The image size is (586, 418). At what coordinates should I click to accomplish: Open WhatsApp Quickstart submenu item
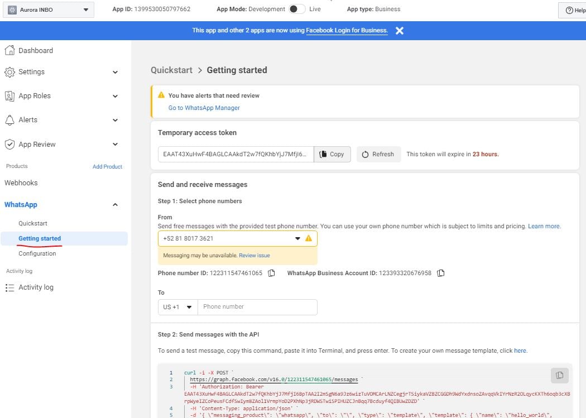(x=33, y=223)
